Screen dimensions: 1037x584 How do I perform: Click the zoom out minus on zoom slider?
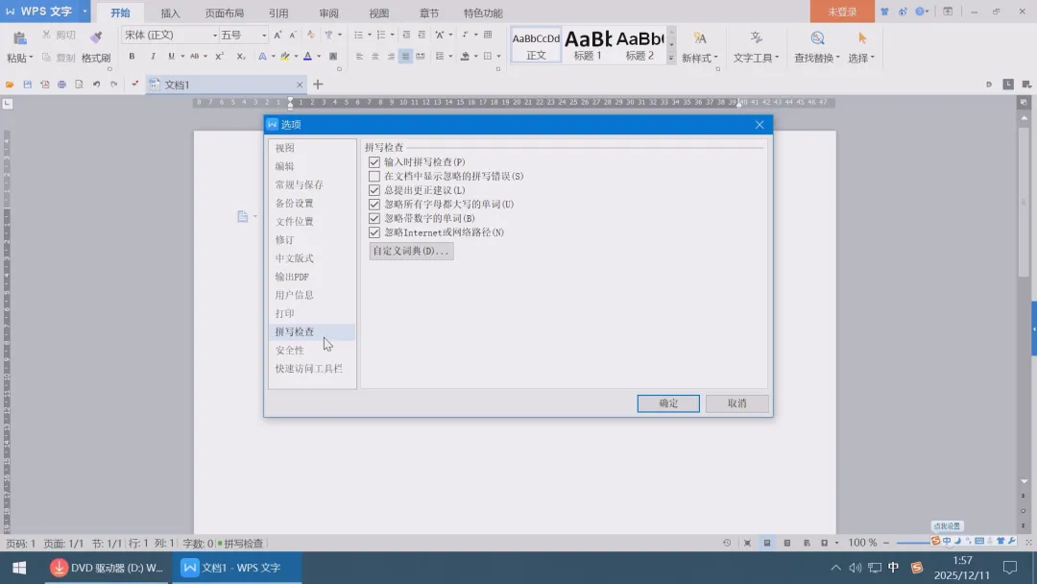pyautogui.click(x=886, y=543)
